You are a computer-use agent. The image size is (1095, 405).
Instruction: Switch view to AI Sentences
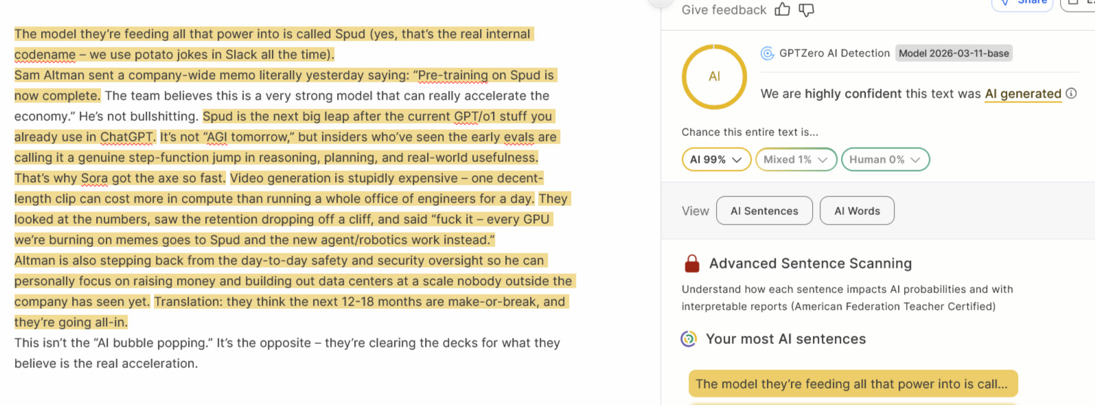764,211
